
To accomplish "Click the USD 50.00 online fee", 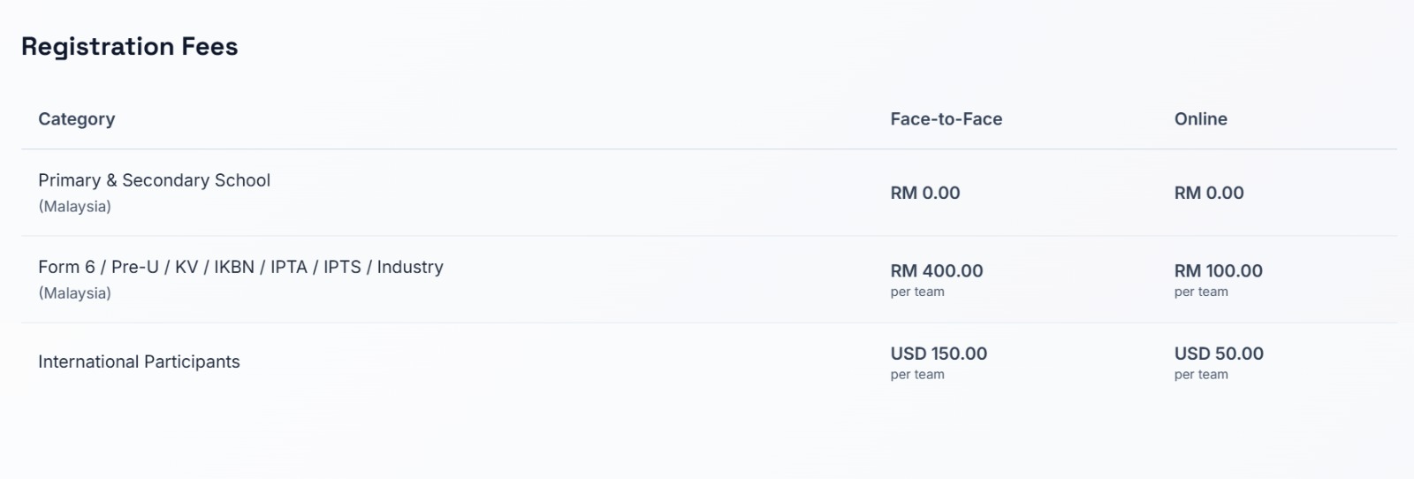I will [1218, 354].
